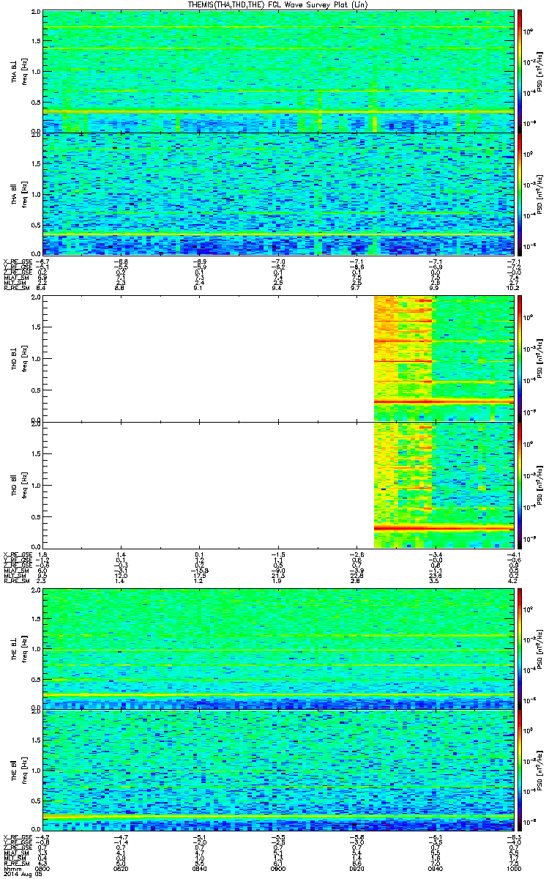Click the colored data in the THD B⊥ spectrogram
The image size is (549, 879).
pos(444,357)
